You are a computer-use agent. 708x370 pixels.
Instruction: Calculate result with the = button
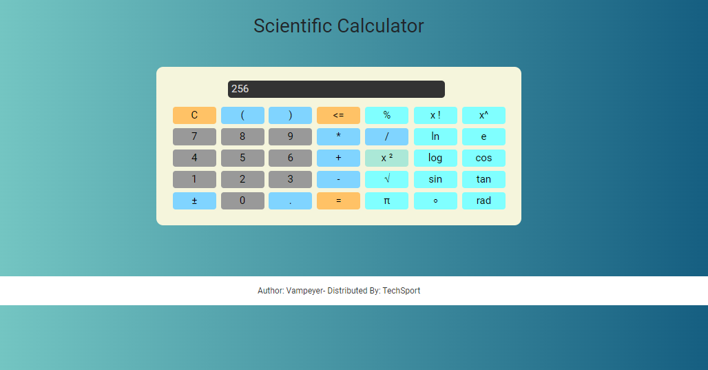(338, 201)
